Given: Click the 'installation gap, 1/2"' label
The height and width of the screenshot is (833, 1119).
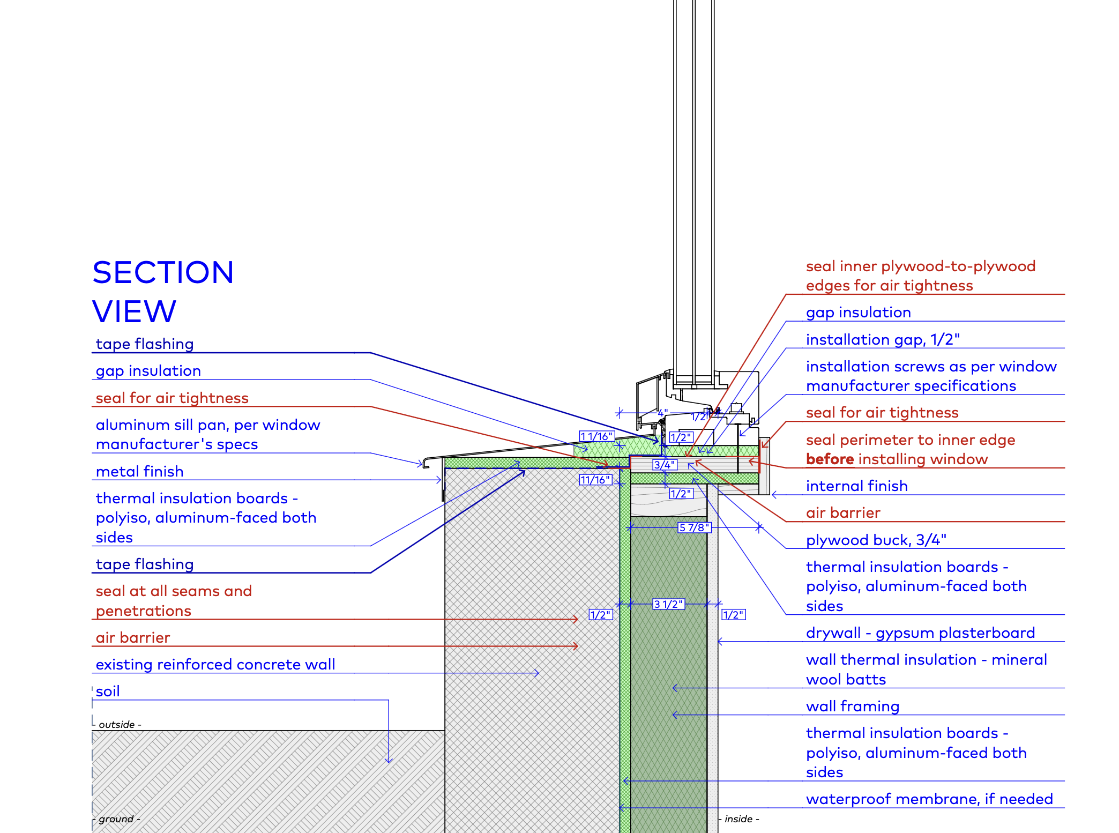Looking at the screenshot, I should [x=882, y=340].
